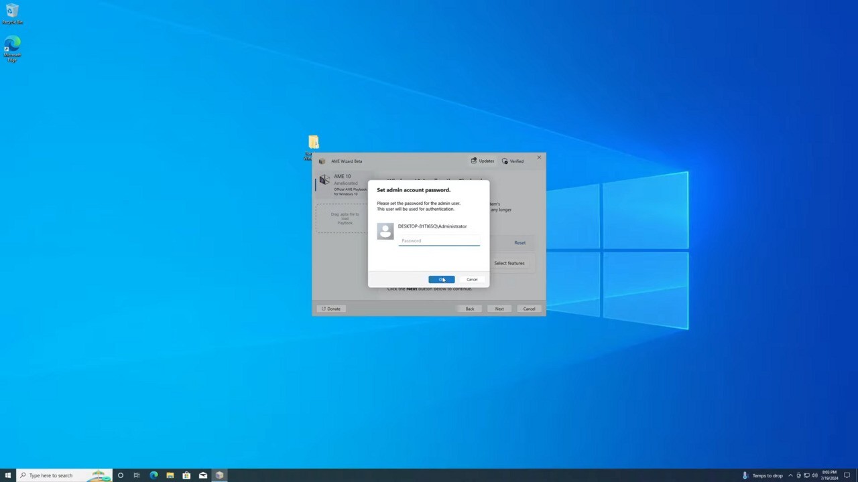The width and height of the screenshot is (858, 482).
Task: Go Back in the AME Wizard
Action: [x=470, y=309]
